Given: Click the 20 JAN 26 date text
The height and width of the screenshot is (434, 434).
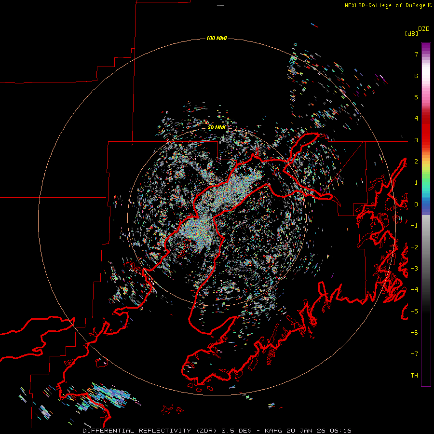Looking at the screenshot, I should pyautogui.click(x=306, y=431).
